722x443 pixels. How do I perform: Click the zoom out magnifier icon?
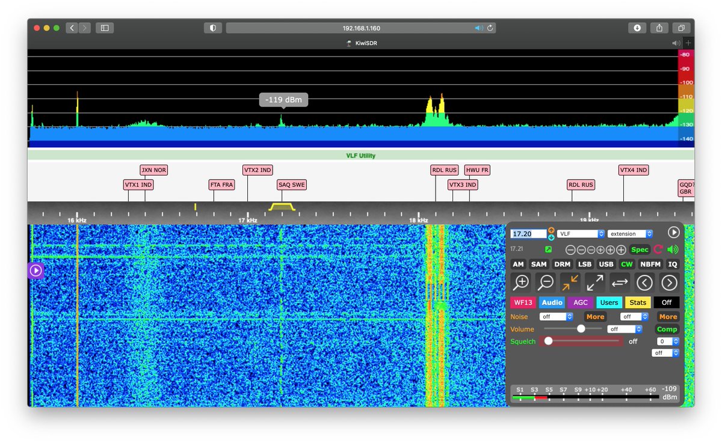546,282
